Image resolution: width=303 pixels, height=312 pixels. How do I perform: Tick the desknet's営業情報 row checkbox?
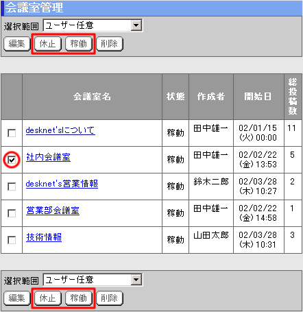12,187
